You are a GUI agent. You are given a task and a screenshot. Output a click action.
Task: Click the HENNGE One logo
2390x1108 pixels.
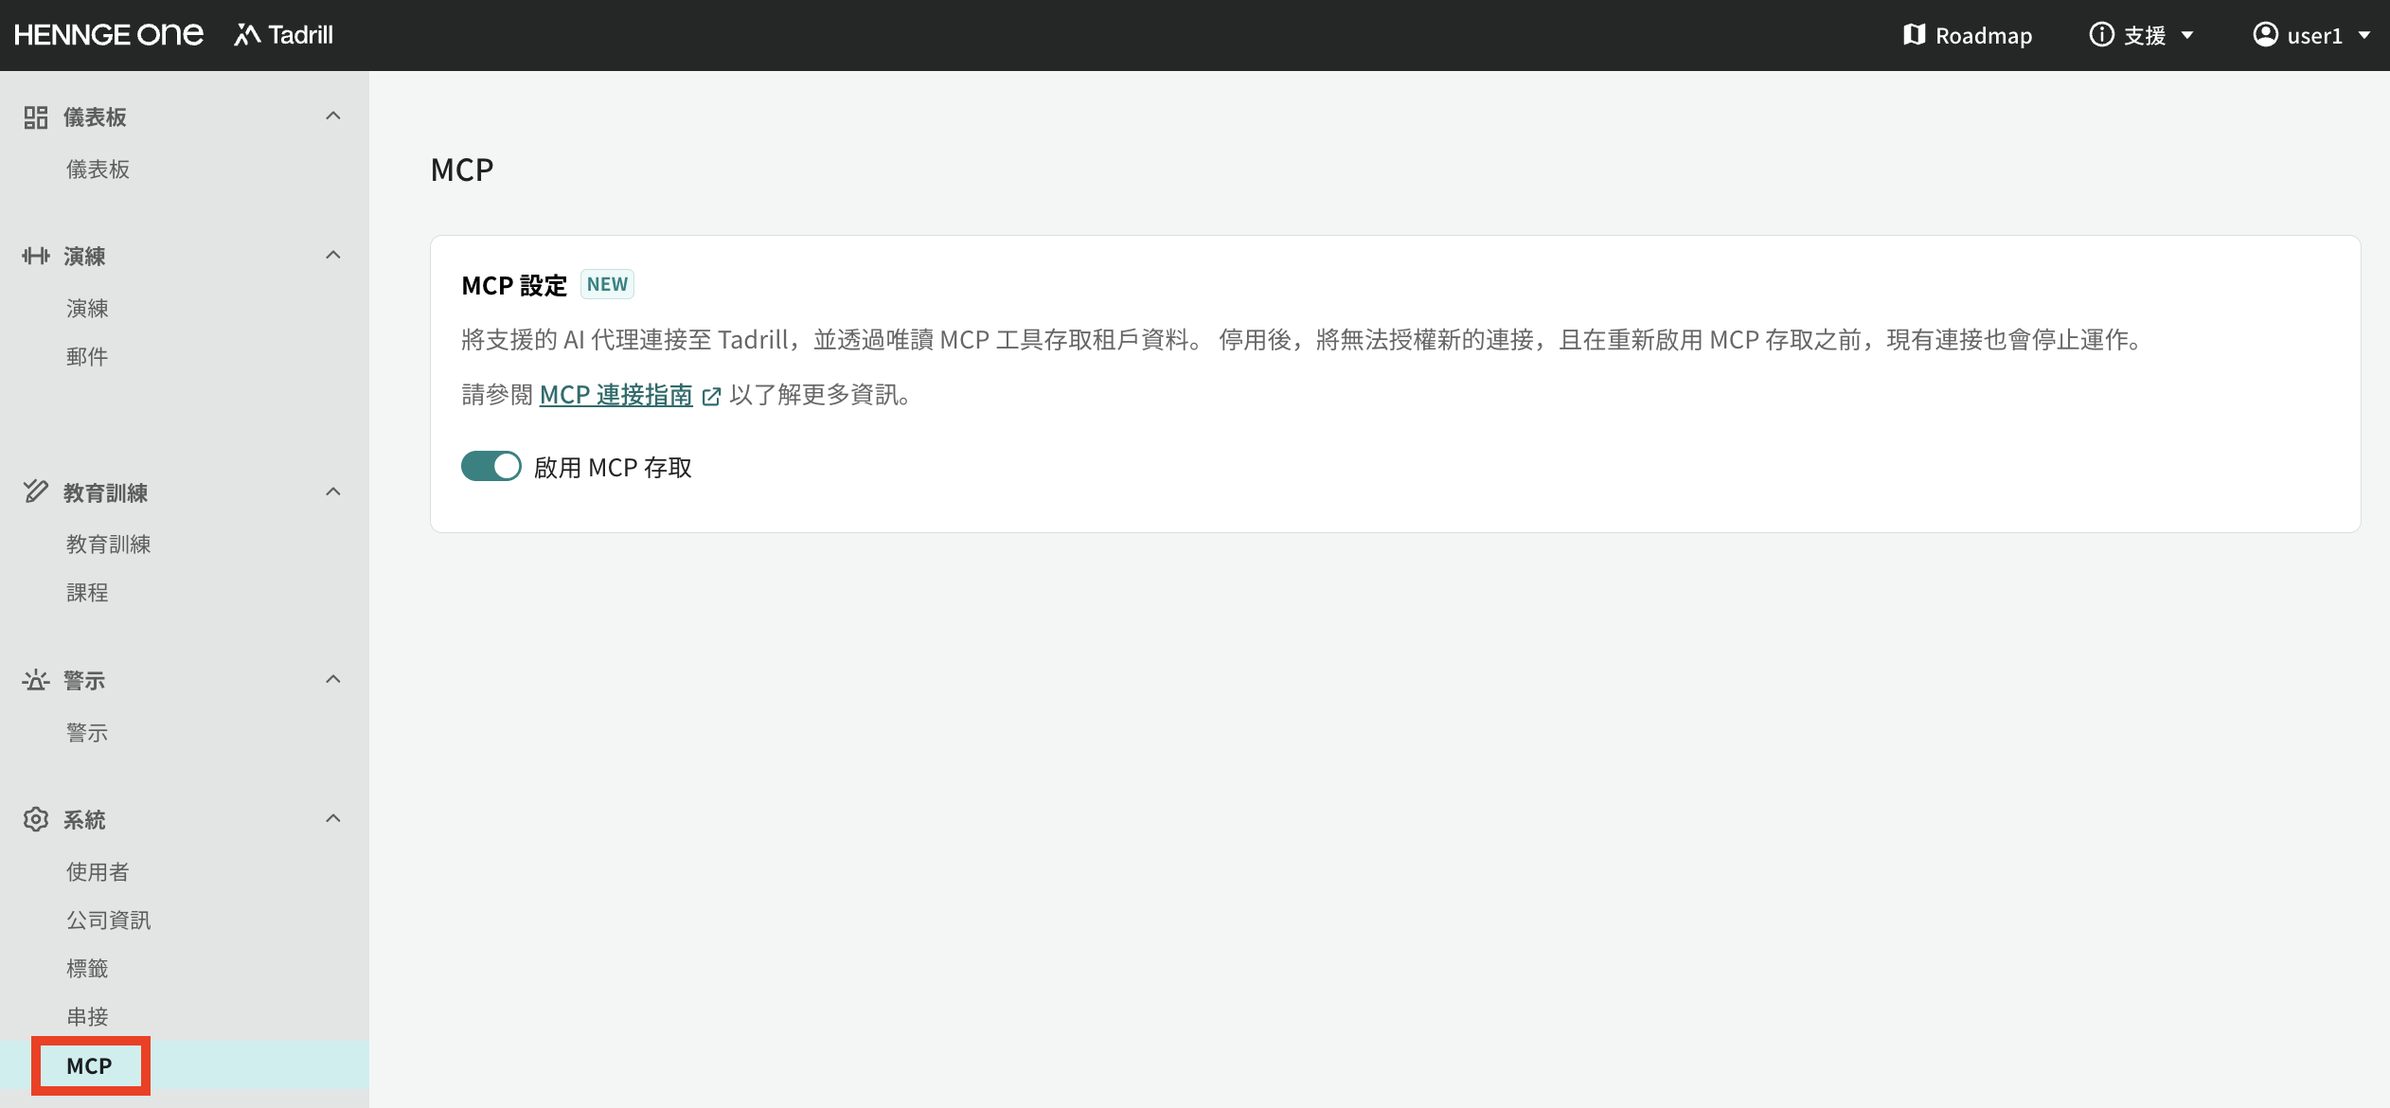[109, 35]
